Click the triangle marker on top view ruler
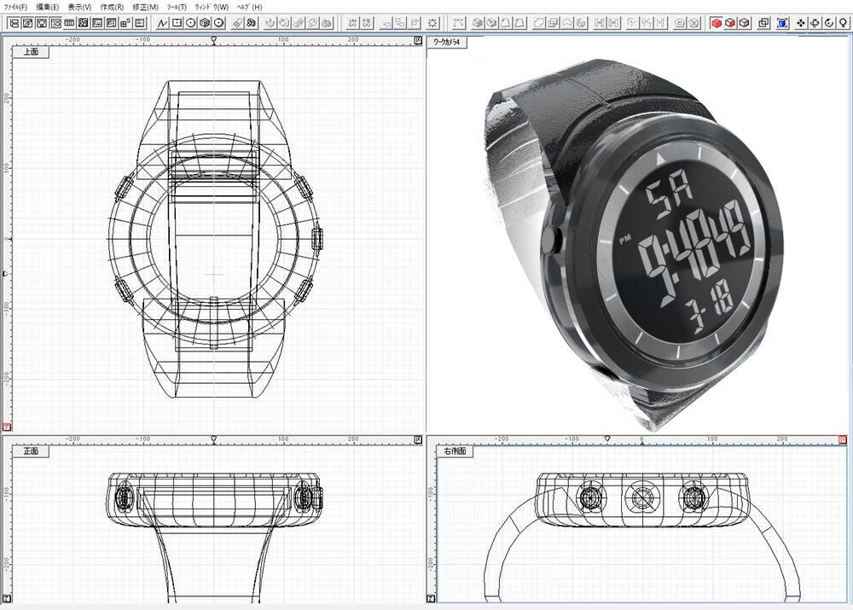The image size is (853, 610). pyautogui.click(x=213, y=40)
